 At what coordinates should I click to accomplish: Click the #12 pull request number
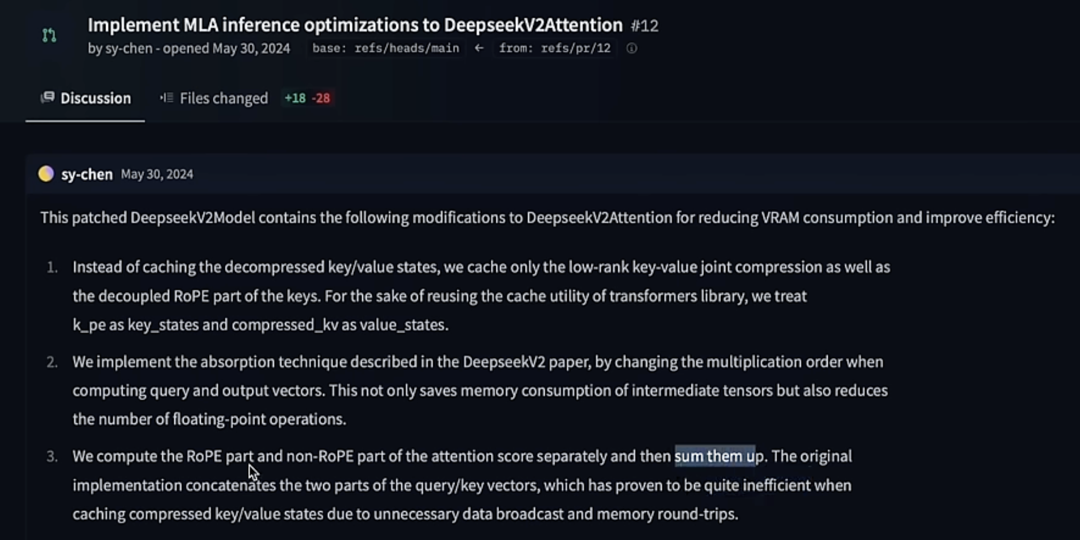[x=645, y=26]
